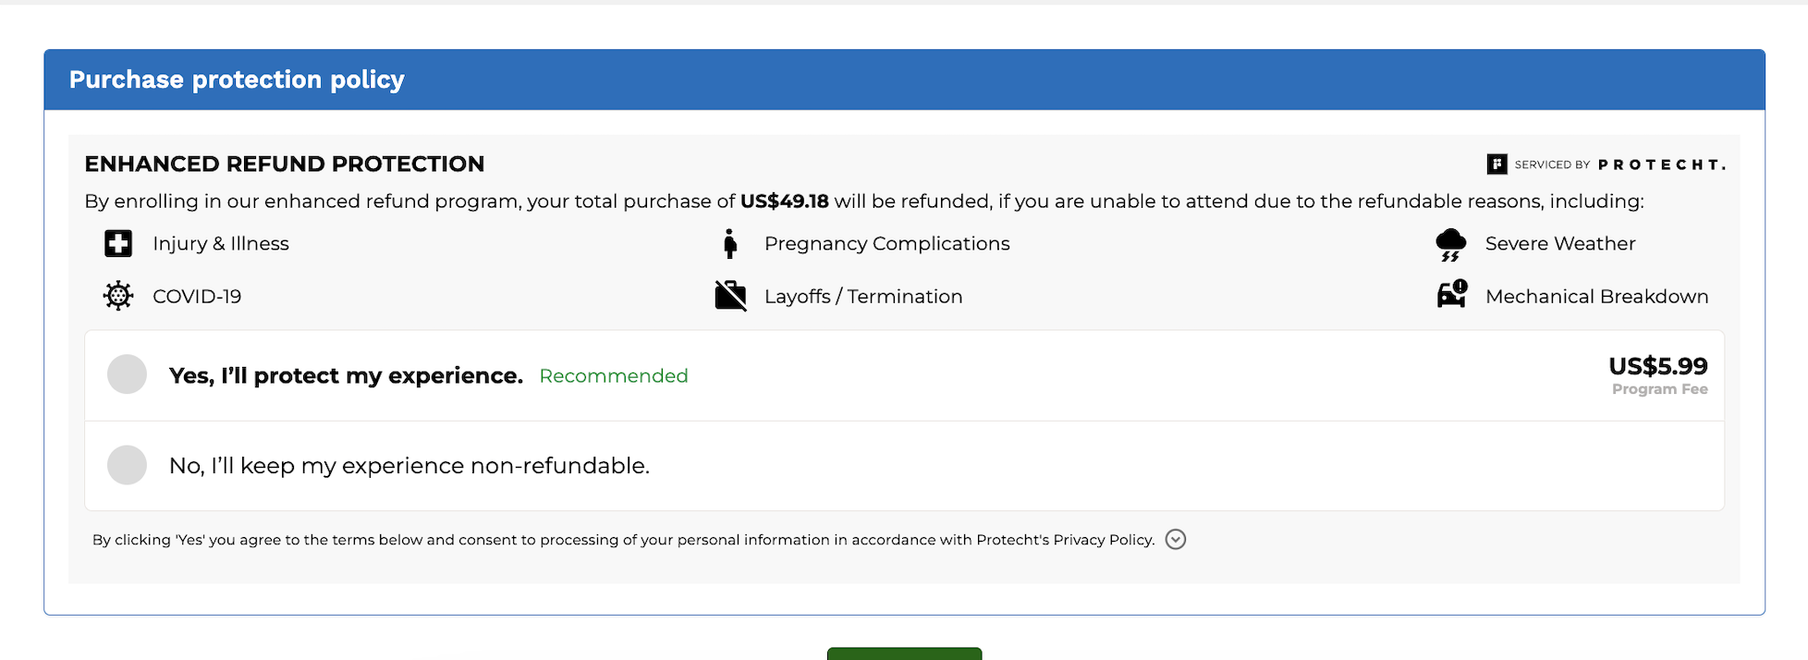Click the 'Mechanical Breakdown' text label

[1596, 297]
